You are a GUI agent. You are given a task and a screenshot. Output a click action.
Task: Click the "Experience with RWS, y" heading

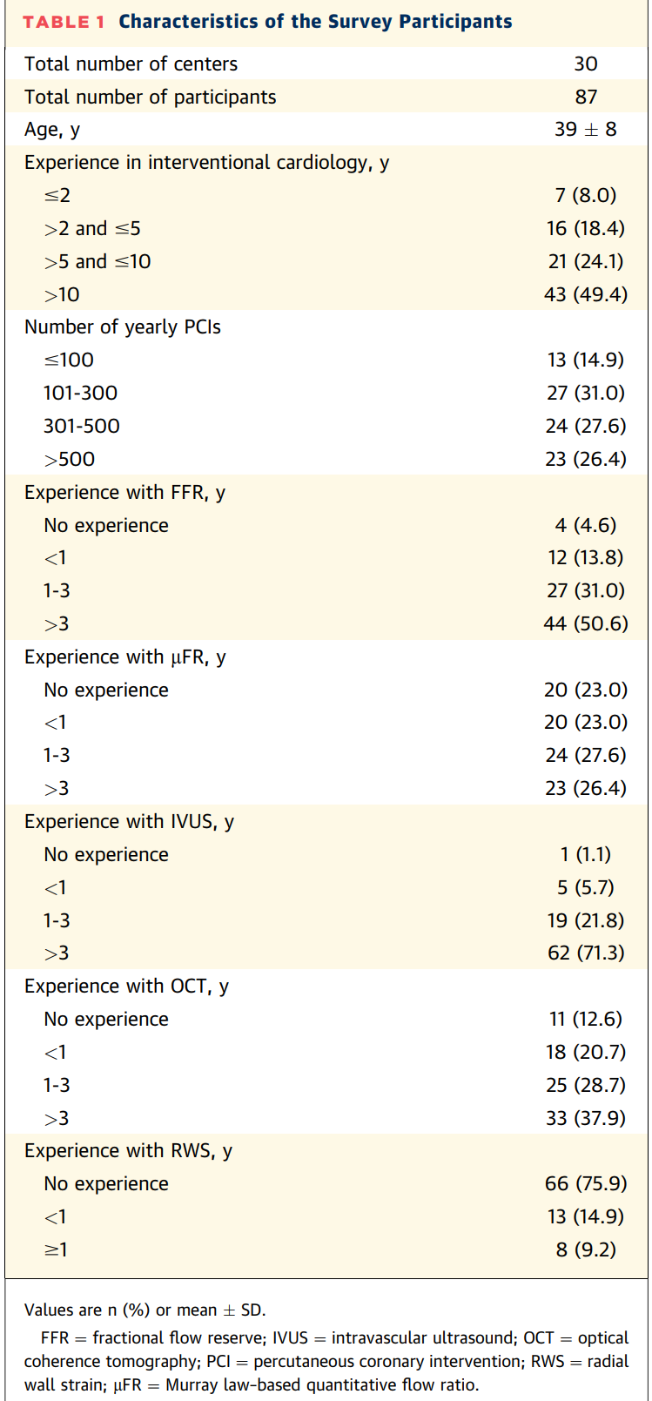(128, 1150)
